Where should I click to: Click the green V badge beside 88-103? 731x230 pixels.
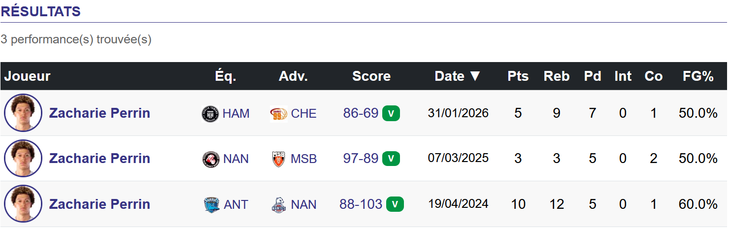[x=395, y=204]
